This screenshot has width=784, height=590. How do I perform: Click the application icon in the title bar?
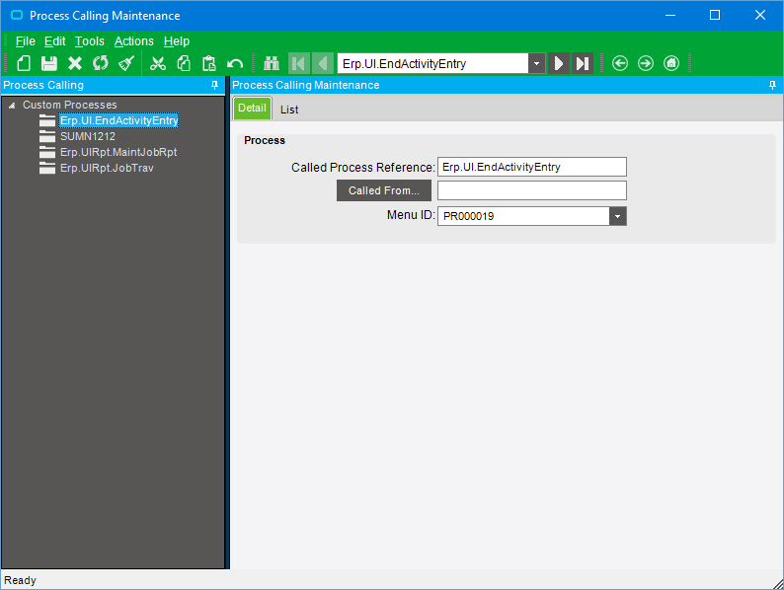(x=17, y=16)
